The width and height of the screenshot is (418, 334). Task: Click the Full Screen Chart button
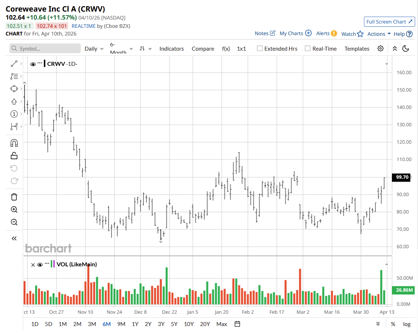coord(389,22)
